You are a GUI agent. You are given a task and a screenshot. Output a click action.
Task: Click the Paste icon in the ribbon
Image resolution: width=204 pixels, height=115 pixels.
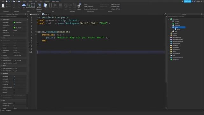3,5
